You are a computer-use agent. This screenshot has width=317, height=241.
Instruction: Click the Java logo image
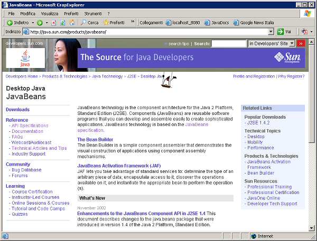click(x=25, y=58)
